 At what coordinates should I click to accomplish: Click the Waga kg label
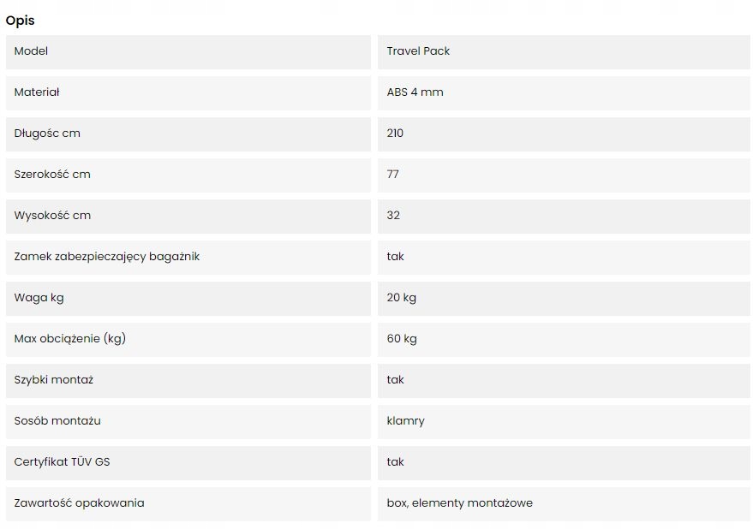pyautogui.click(x=39, y=298)
